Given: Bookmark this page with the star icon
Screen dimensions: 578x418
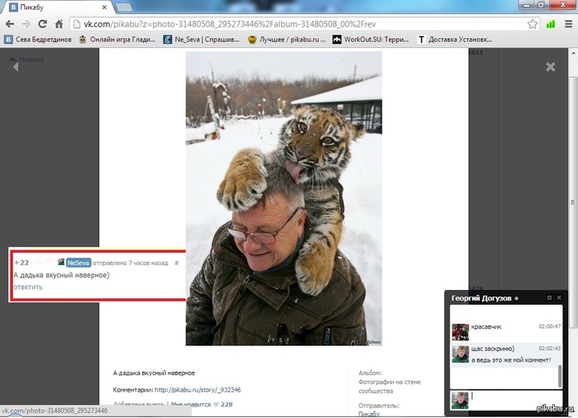Looking at the screenshot, I should coord(531,24).
